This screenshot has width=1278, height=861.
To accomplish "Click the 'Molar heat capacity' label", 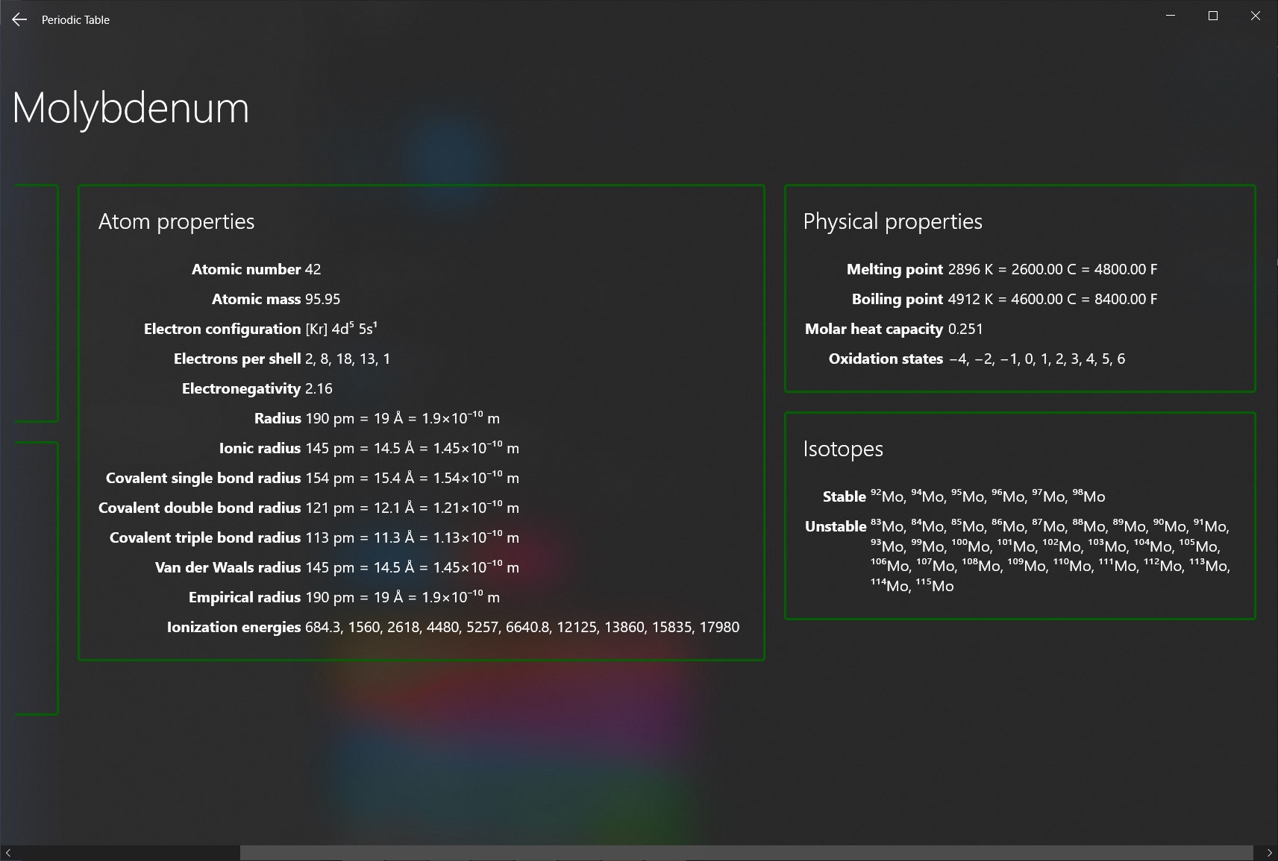I will click(x=874, y=329).
